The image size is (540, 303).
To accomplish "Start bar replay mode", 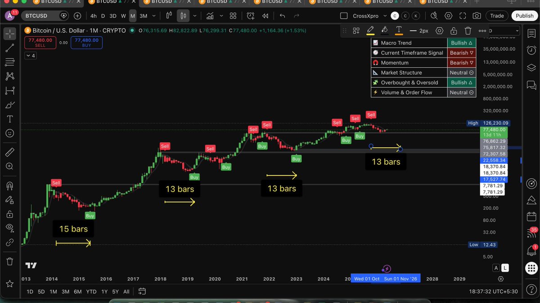I will pyautogui.click(x=265, y=16).
